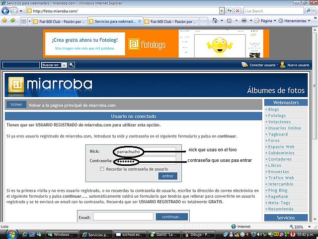Open the 100% zoom level dropdown
Image resolution: width=318 pixels, height=239 pixels.
tap(309, 227)
